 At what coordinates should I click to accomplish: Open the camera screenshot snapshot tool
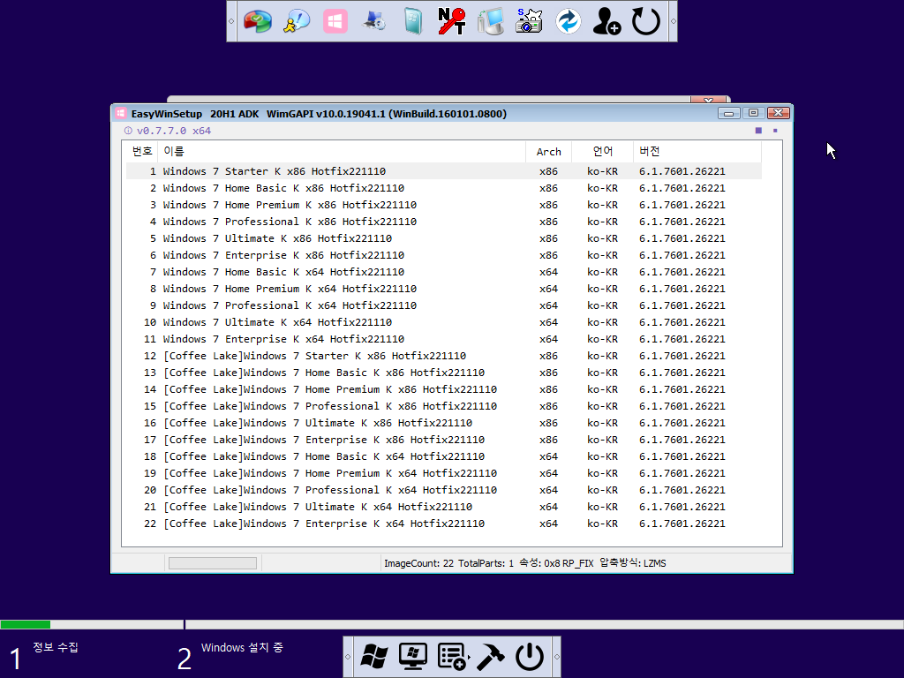[x=530, y=21]
